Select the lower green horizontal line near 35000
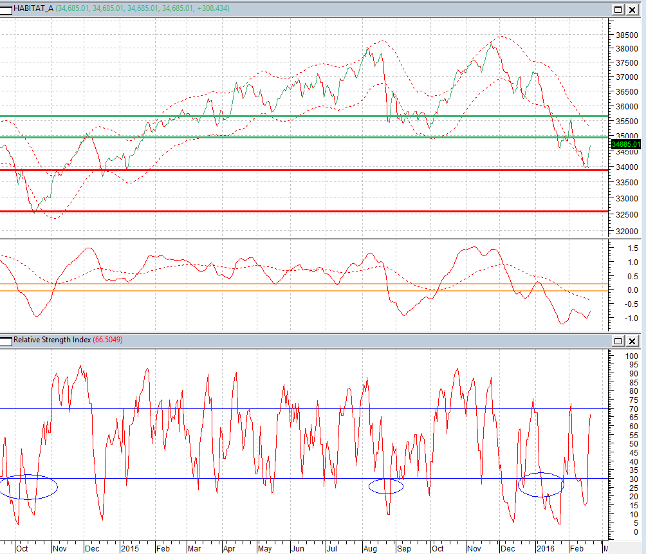This screenshot has height=554, width=646. click(x=304, y=137)
